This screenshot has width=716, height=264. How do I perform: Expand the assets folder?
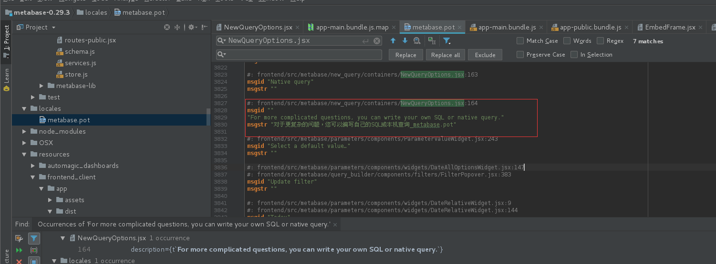51,200
